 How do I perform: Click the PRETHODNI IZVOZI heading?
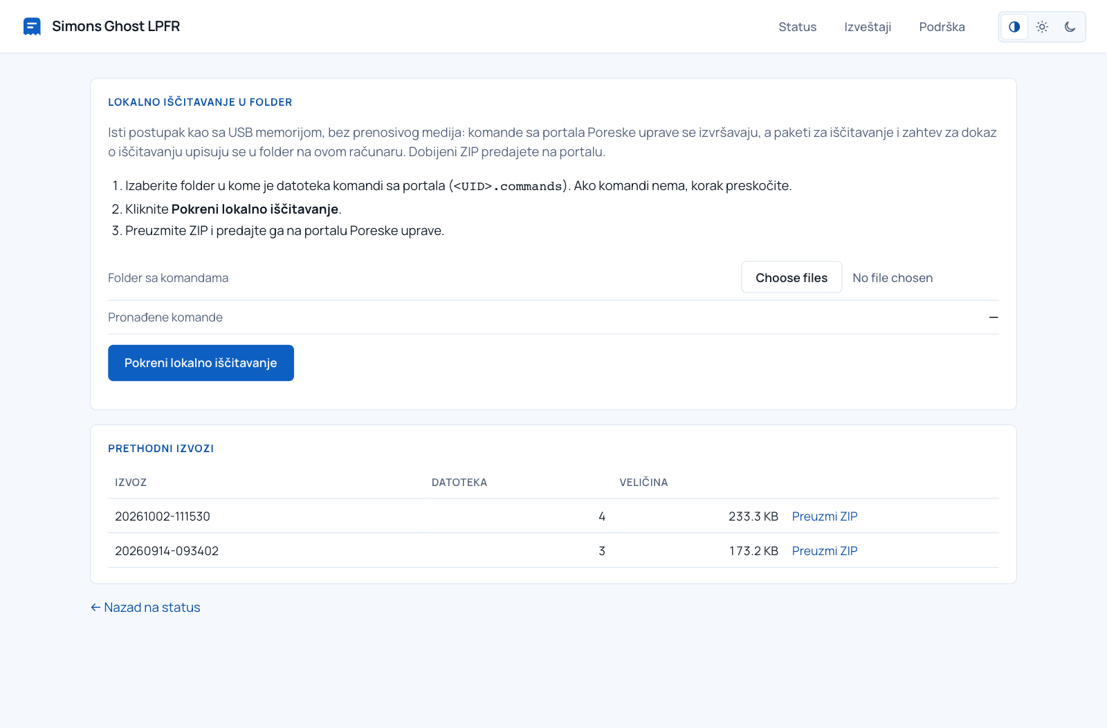pos(161,449)
